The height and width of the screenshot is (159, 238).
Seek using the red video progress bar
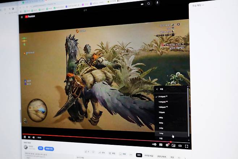[97, 138]
